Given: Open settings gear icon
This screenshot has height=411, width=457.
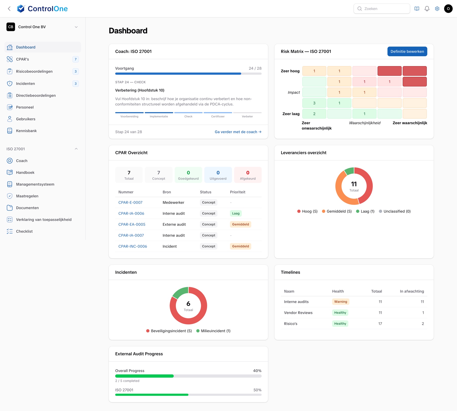Looking at the screenshot, I should tap(437, 9).
